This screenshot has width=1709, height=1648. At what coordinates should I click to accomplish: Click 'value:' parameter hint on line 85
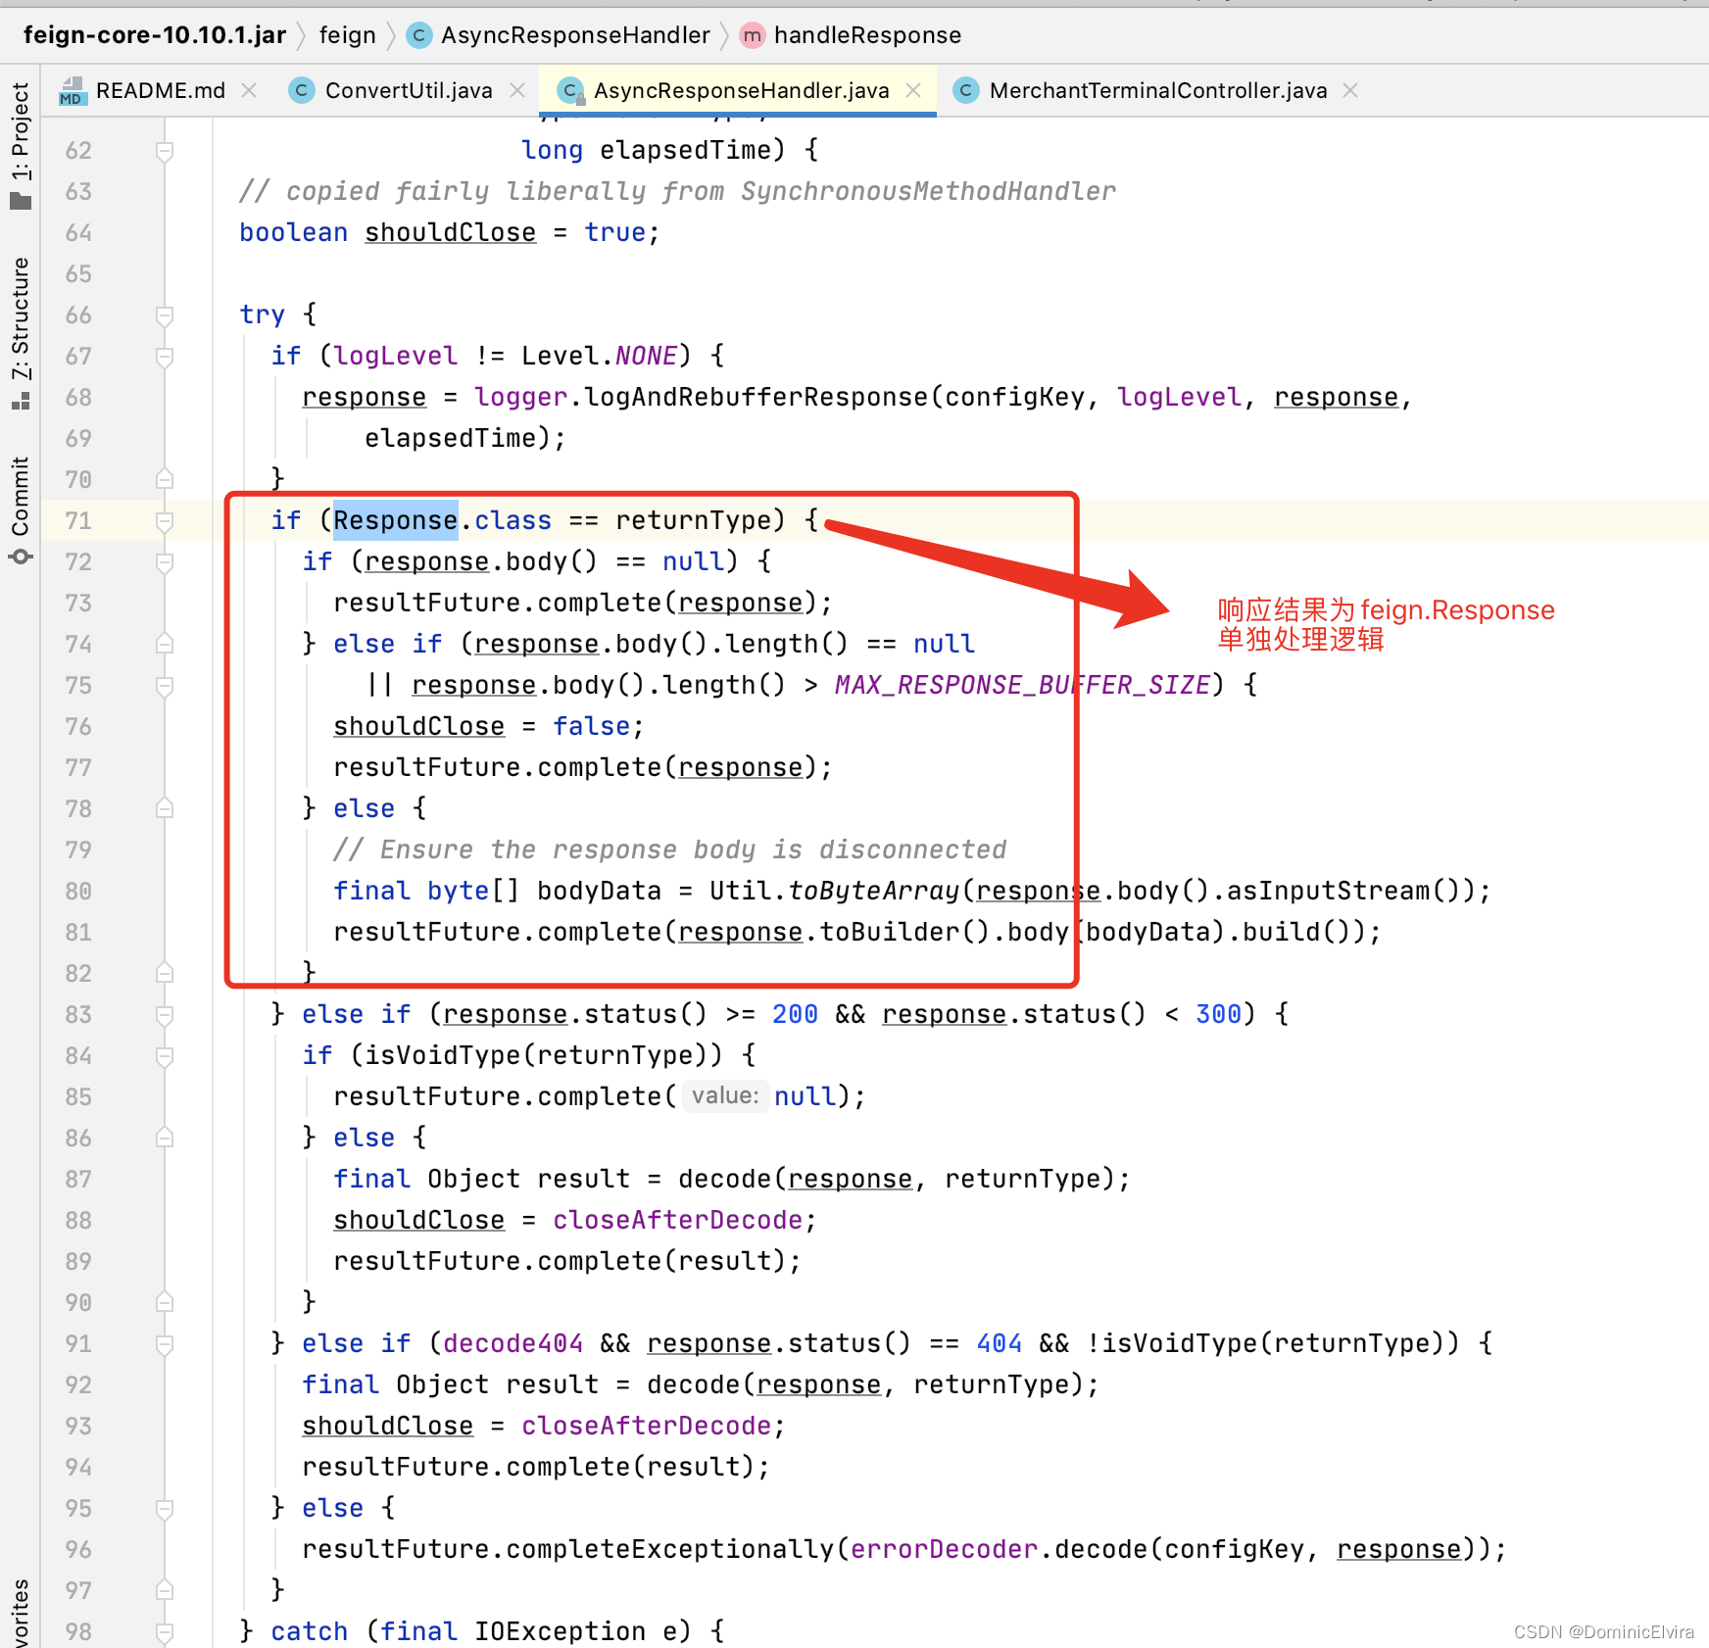point(725,1095)
